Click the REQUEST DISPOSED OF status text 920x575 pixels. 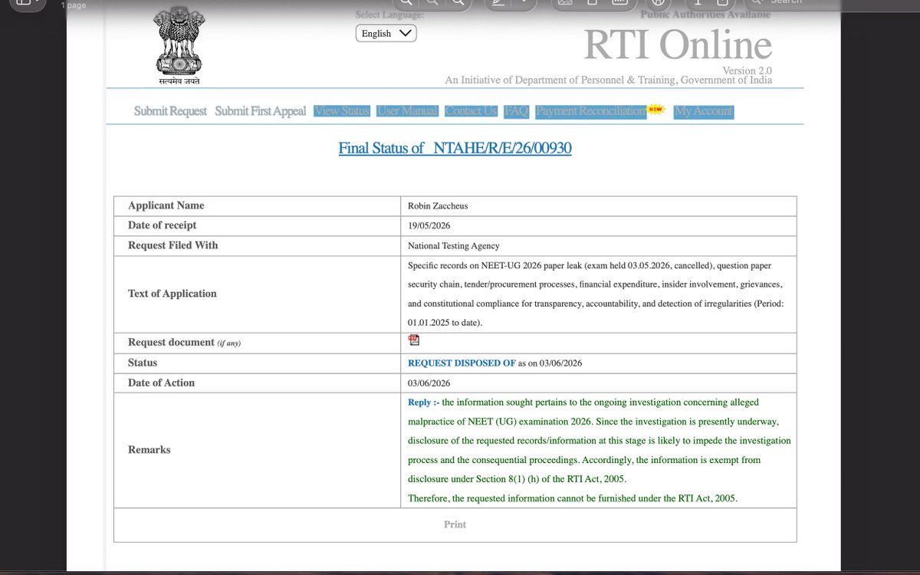click(462, 363)
